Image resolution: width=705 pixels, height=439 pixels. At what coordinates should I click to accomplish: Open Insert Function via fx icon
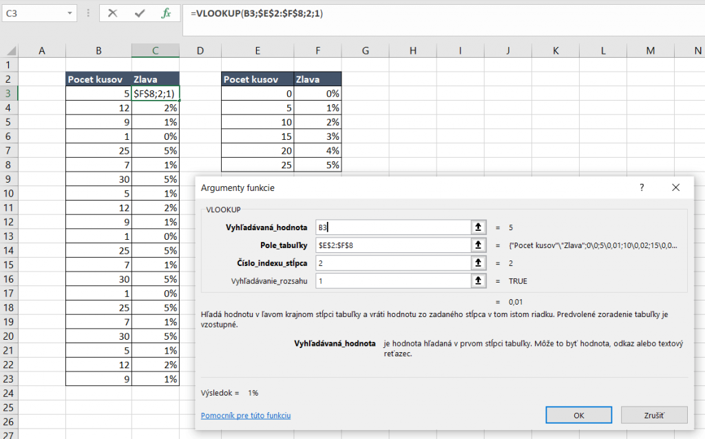pyautogui.click(x=166, y=14)
